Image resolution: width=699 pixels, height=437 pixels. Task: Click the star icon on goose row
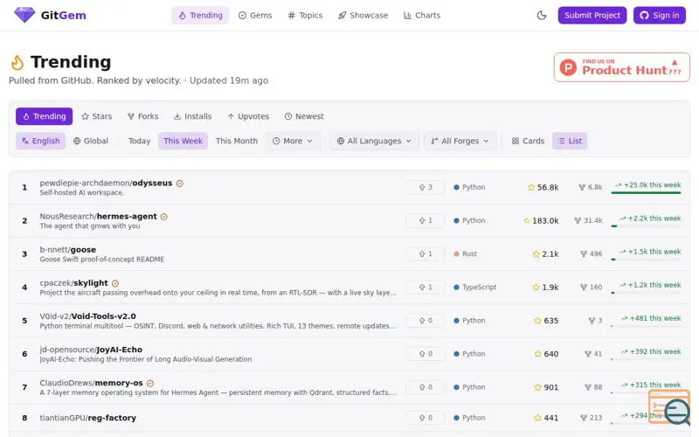(x=536, y=253)
